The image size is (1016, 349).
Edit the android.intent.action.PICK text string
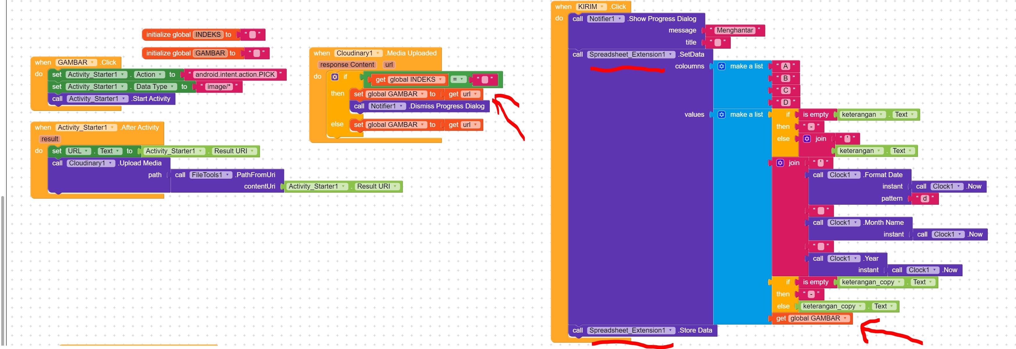point(235,75)
